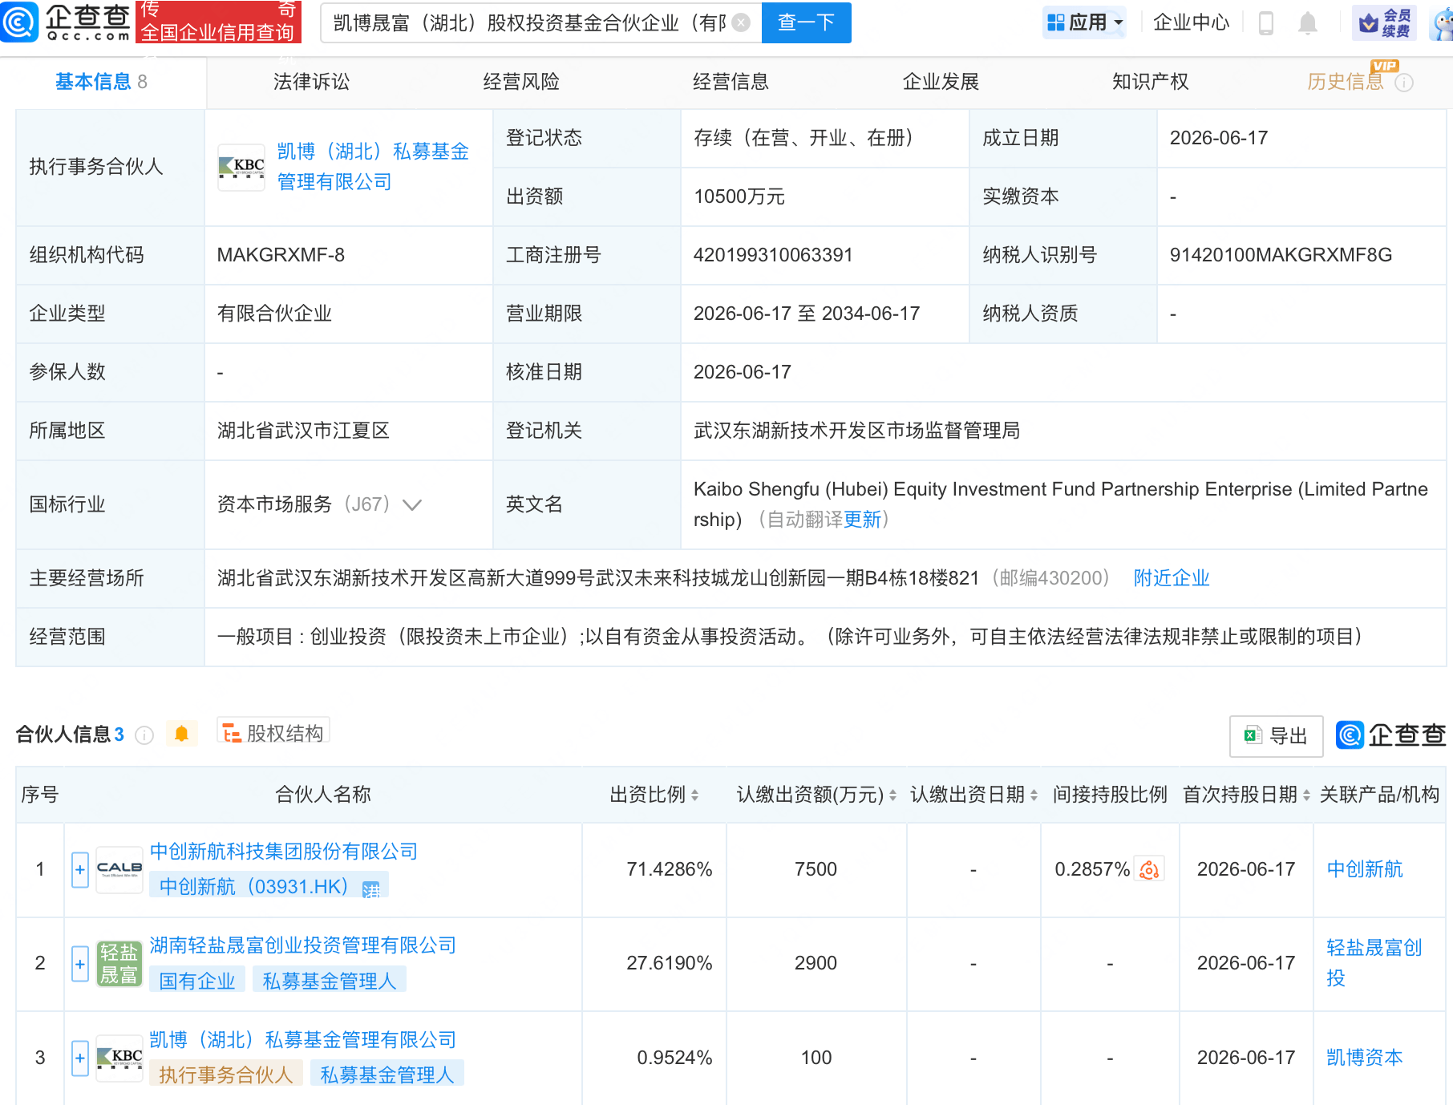
Task: Expand row 2 湖南轻盐晟富 plus toggle
Action: coord(80,964)
